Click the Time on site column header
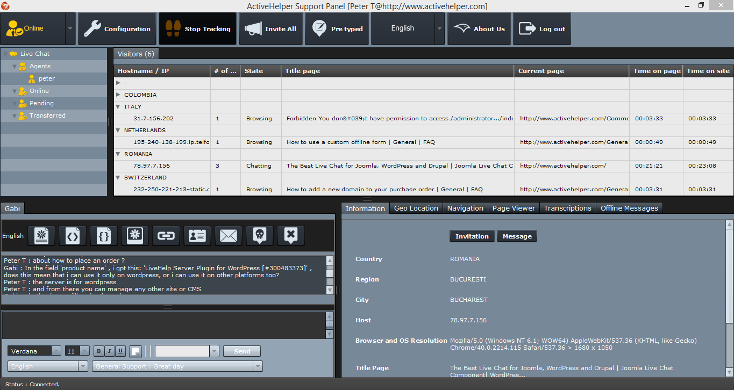 (708, 71)
